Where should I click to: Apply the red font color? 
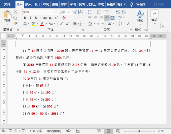pos(42,24)
